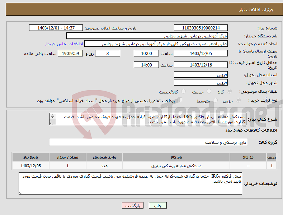Click the بازگشت (back) button

[133, 205]
